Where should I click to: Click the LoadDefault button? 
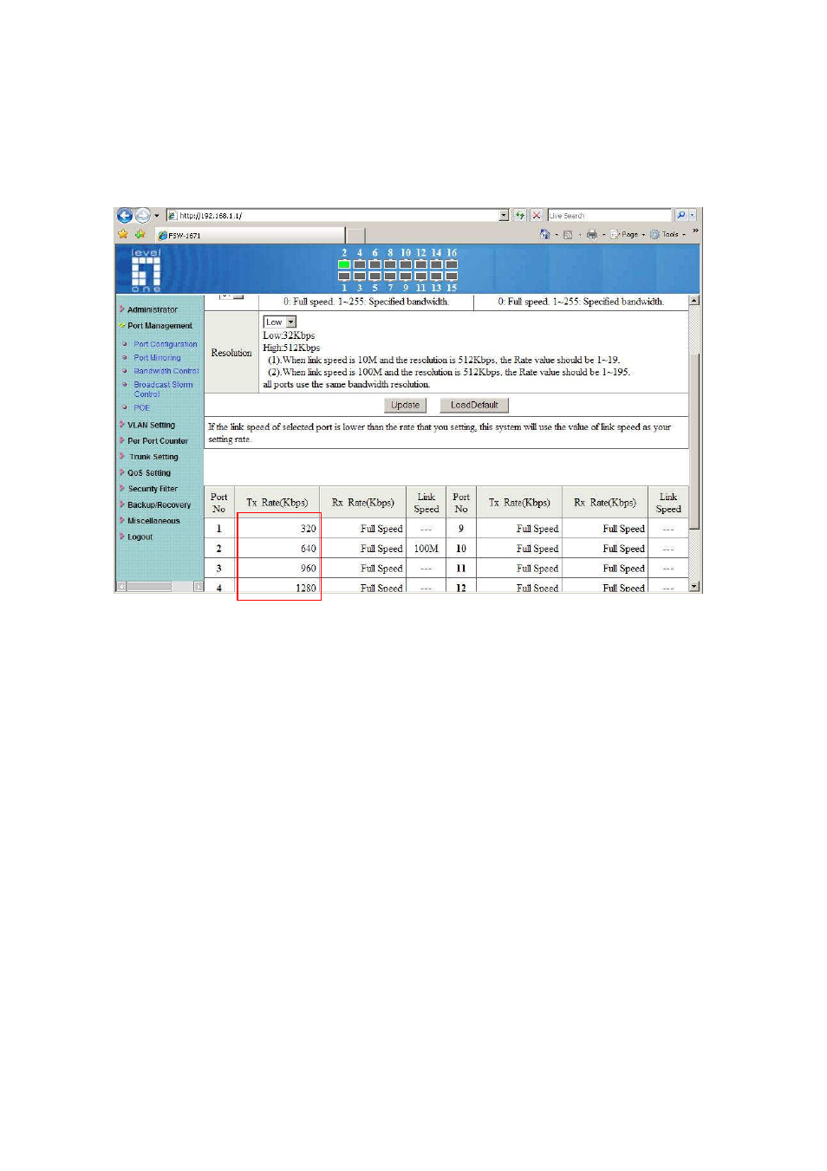click(474, 406)
